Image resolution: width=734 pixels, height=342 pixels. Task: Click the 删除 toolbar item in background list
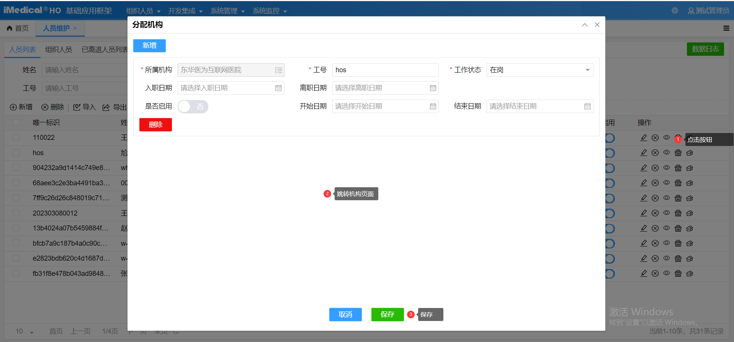coord(53,107)
